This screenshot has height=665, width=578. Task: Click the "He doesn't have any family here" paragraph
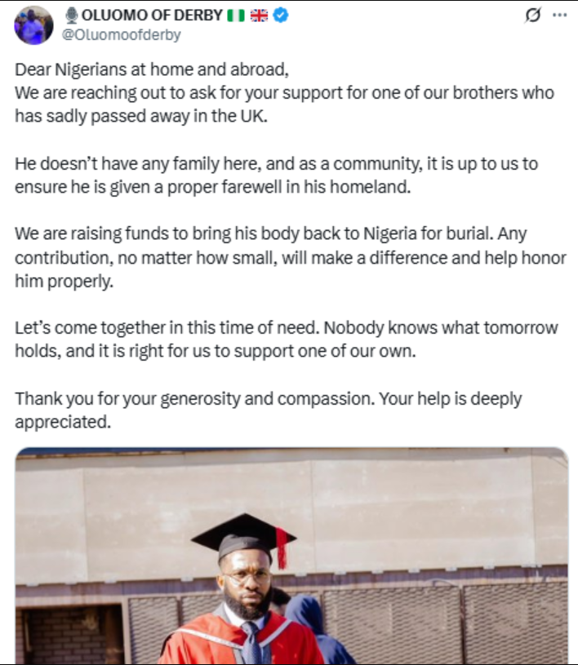tap(276, 174)
